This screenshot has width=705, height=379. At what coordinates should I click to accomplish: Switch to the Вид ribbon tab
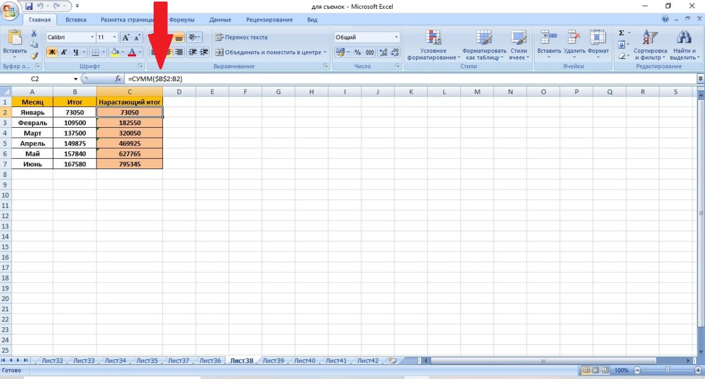(312, 20)
